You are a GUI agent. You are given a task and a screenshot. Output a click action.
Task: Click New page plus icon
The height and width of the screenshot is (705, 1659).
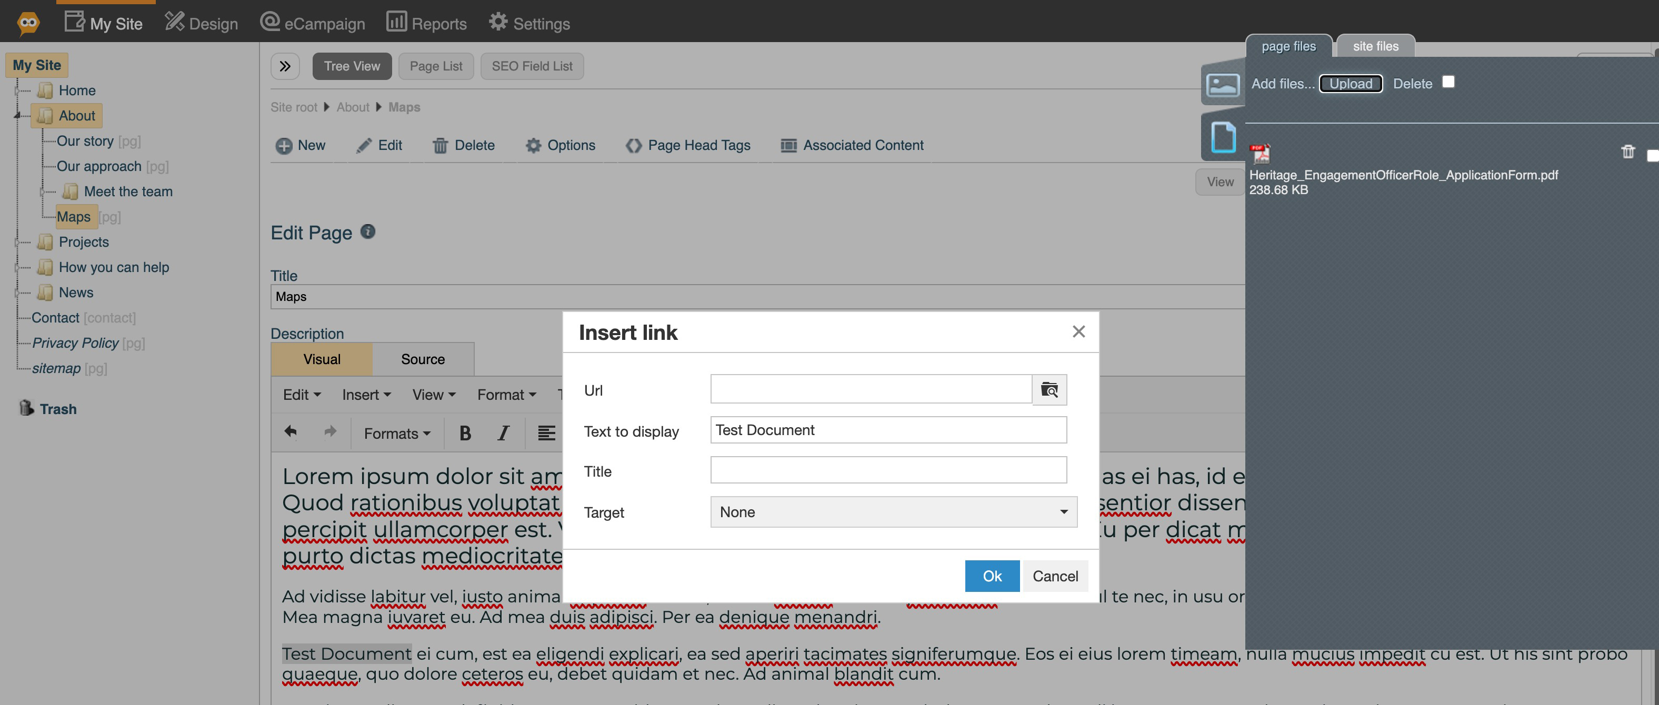pos(283,146)
